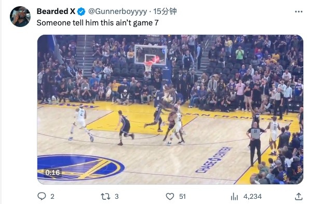Click the retweet arrows icon

pyautogui.click(x=105, y=197)
